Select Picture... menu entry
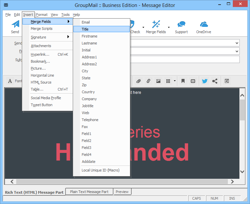Viewport: 250px width, 204px height. tap(48, 68)
